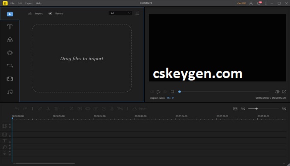290x166 pixels.
Task: Open the Edit menu
Action: [20, 3]
